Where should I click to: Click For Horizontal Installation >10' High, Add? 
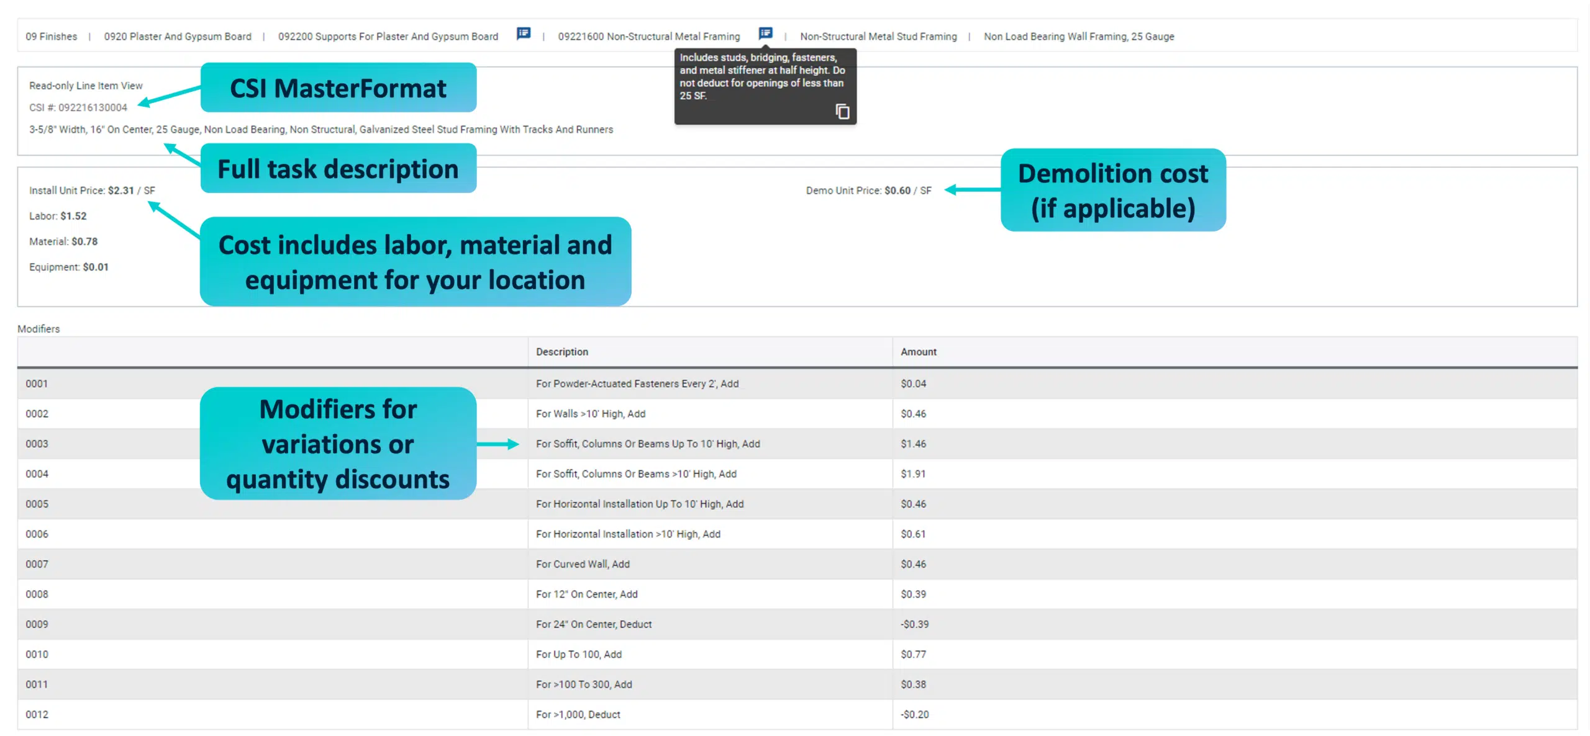coord(628,534)
